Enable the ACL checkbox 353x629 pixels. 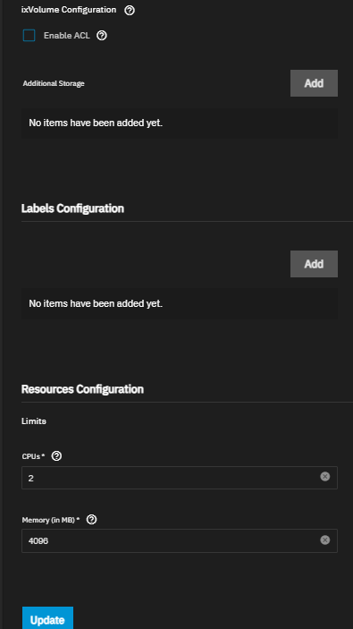coord(29,36)
